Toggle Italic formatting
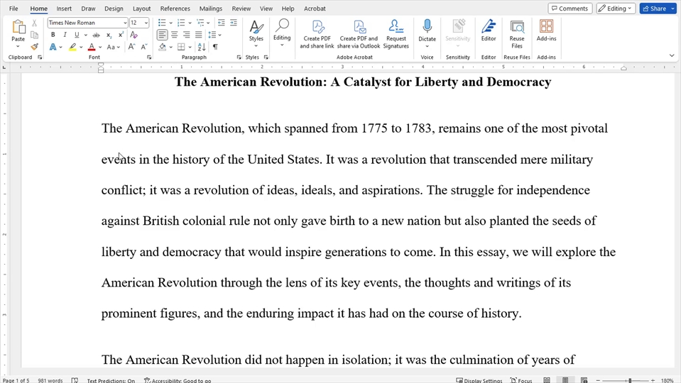This screenshot has height=383, width=681. coord(65,35)
